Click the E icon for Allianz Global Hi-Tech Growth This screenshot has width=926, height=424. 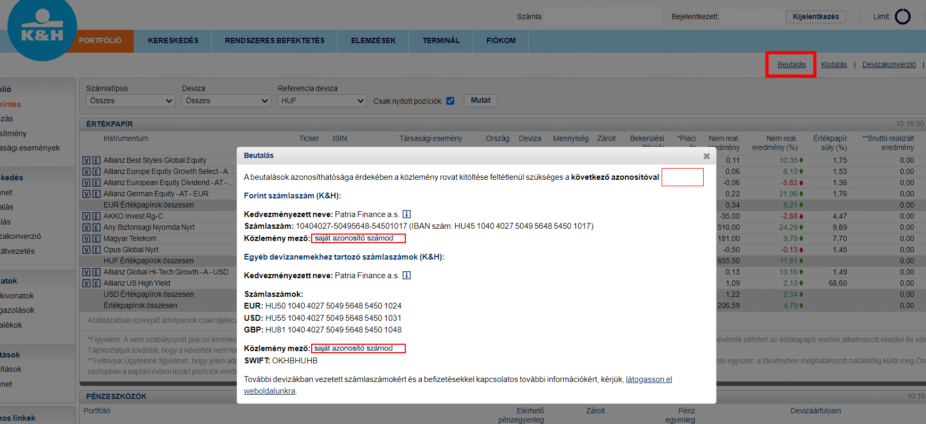pos(96,272)
